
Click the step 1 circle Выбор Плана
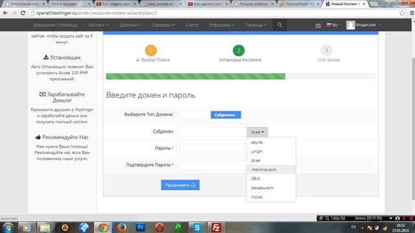click(151, 50)
